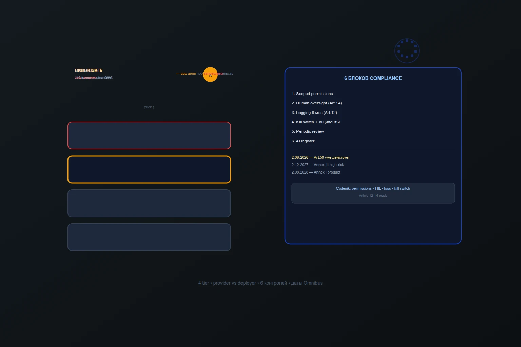Select '1. Scoped permissions' item
Screen dimensions: 521x347
[312, 94]
